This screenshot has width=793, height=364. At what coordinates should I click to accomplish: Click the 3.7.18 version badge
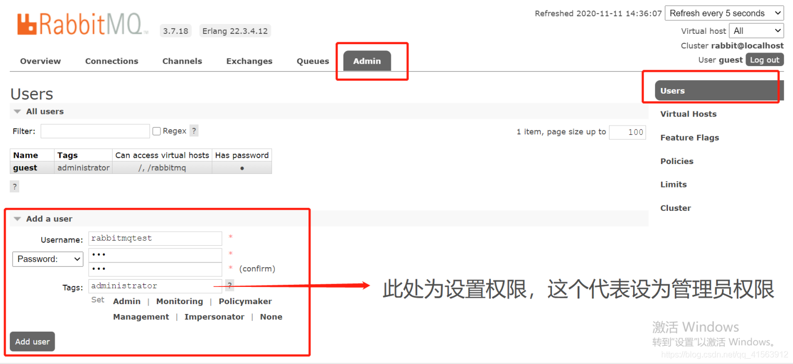click(x=176, y=31)
